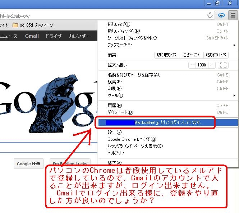Click ニュース link in Google bar
This screenshot has width=239, height=213.
coord(9,36)
